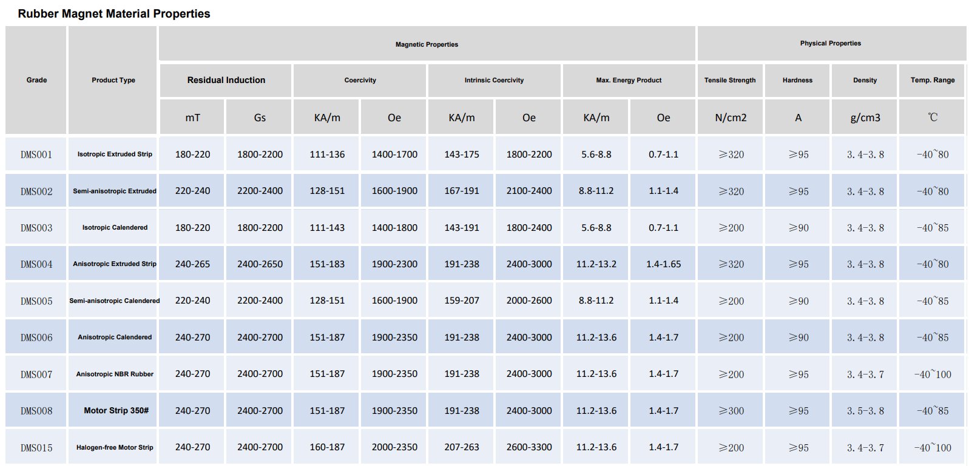Select 1.4-1.65 Oe value for DMS004
Screen dimensions: 969x466
pos(664,264)
